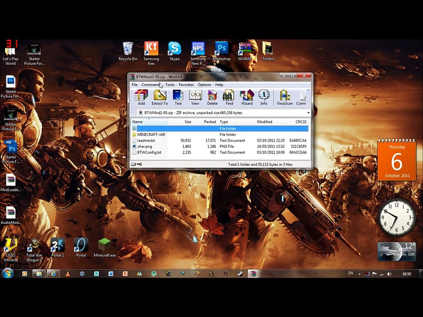Select the parent folder '..' row
This screenshot has width=423, height=317.
point(219,129)
